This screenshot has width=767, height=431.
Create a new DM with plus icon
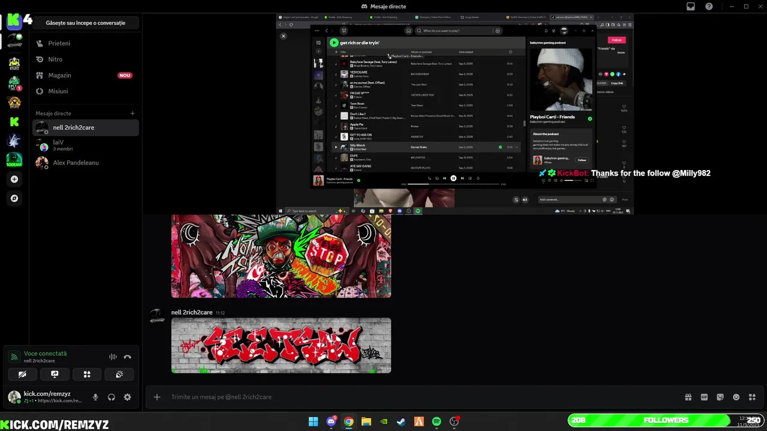coord(132,113)
